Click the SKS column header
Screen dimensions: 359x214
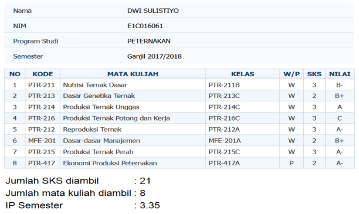314,74
